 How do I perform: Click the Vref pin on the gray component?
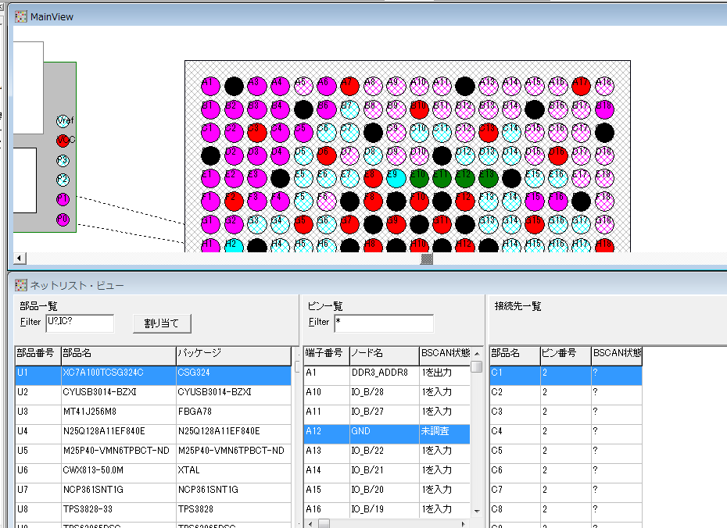(63, 121)
